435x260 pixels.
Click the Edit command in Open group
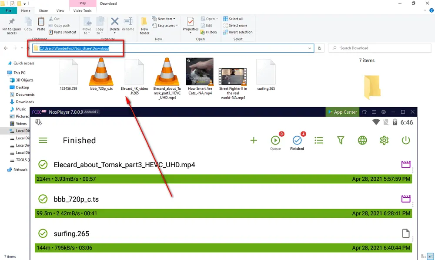pyautogui.click(x=206, y=25)
